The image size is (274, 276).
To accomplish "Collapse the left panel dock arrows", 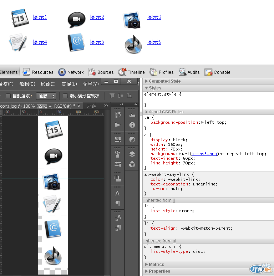I will [x=122, y=104].
